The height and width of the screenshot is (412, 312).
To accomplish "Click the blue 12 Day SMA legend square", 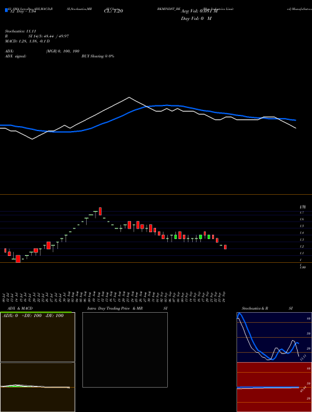I will tap(6, 11).
